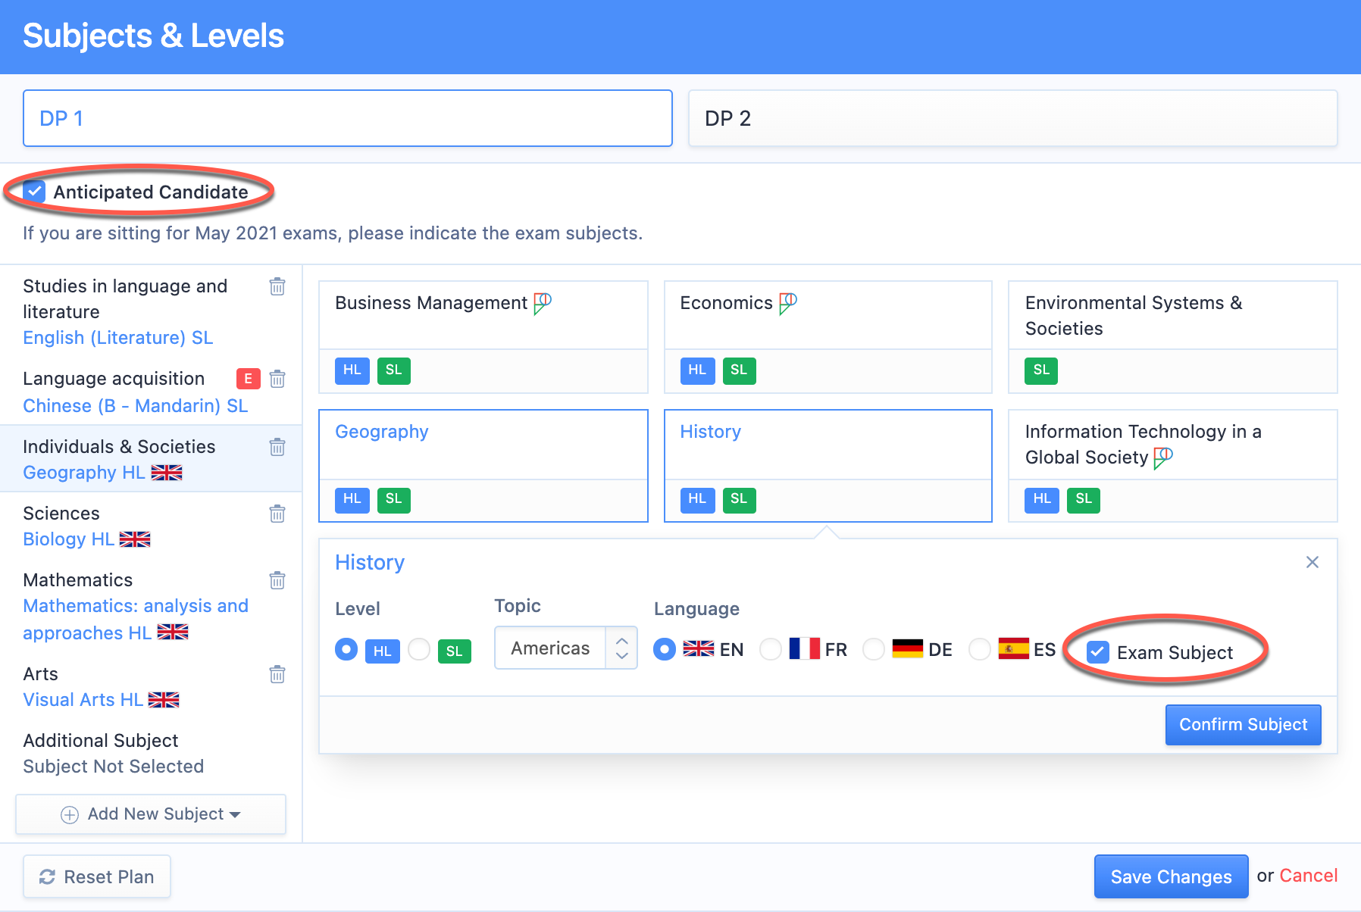
Task: Choose FR language radio button
Action: pos(771,650)
